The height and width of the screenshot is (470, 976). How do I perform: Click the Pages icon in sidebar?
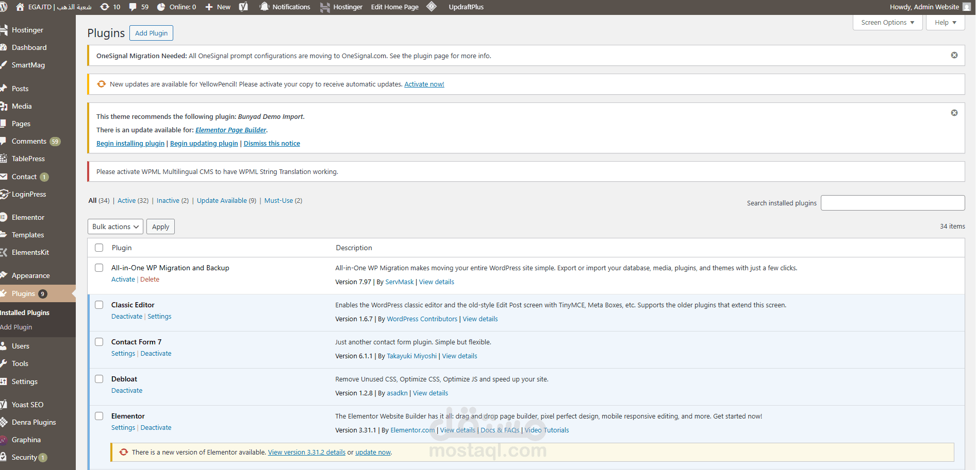4,124
